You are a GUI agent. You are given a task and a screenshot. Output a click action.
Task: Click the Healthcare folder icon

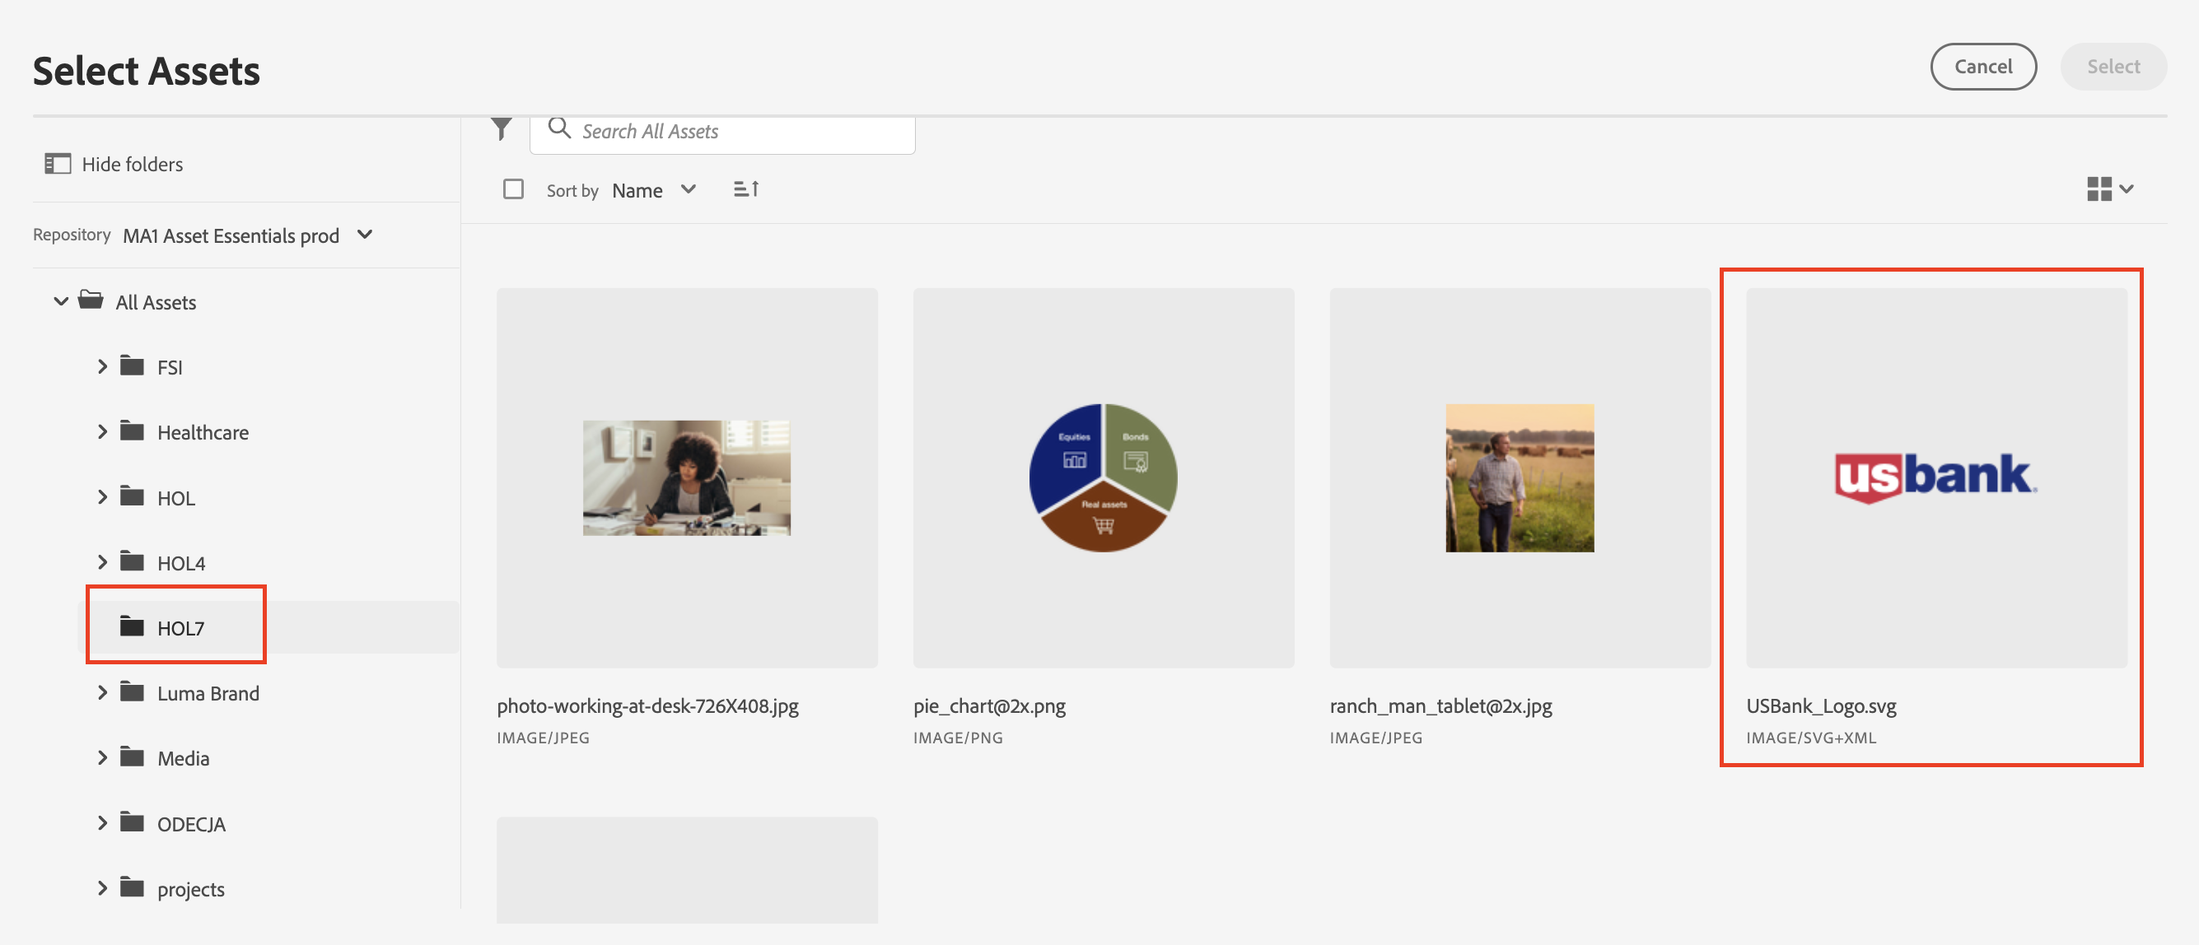132,431
